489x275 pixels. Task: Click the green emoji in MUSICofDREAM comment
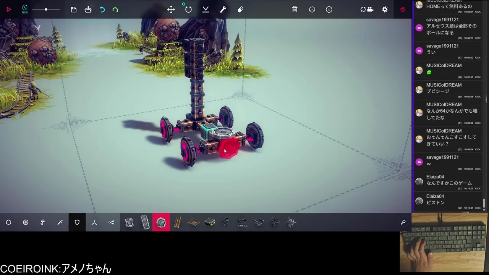point(429,72)
